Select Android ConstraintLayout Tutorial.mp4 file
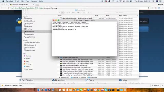 [75, 65]
